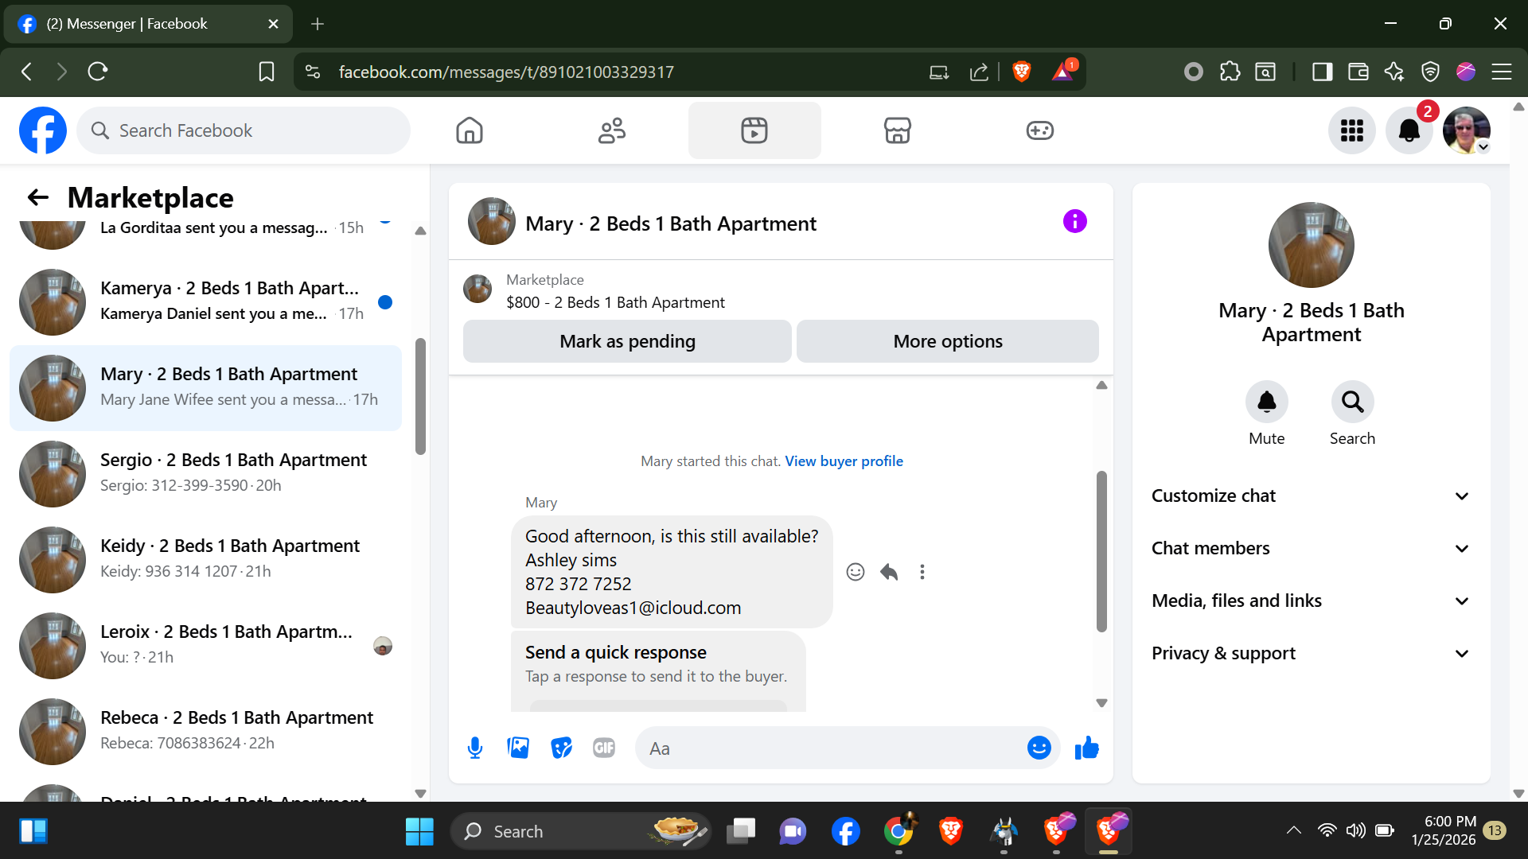Click the conversation list scrollbar thumb
This screenshot has width=1528, height=859.
420,396
